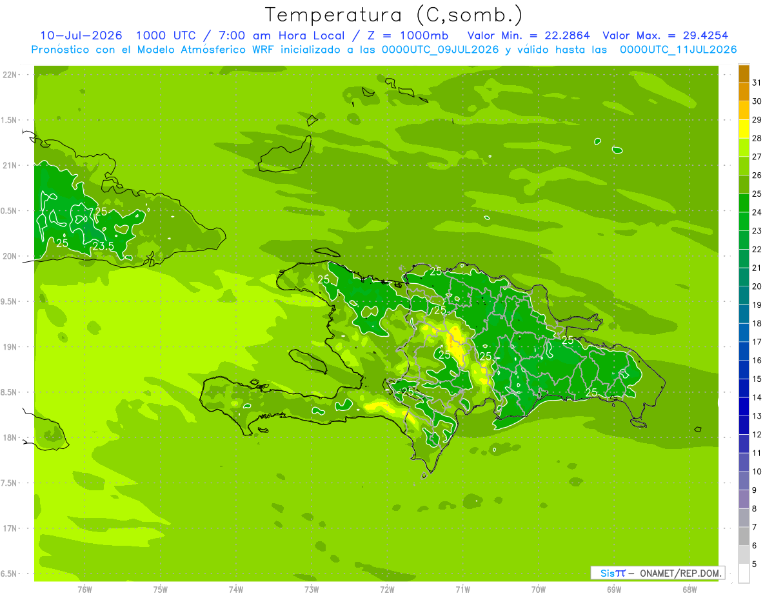774x598 pixels.
Task: Click the "71W" longitude axis label
Action: [x=462, y=589]
